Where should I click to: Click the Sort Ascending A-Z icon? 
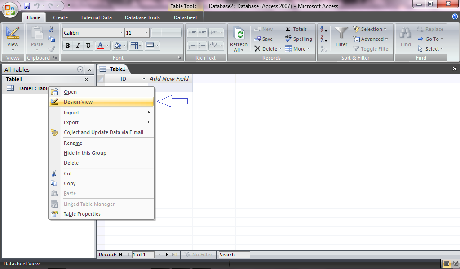[x=323, y=29]
